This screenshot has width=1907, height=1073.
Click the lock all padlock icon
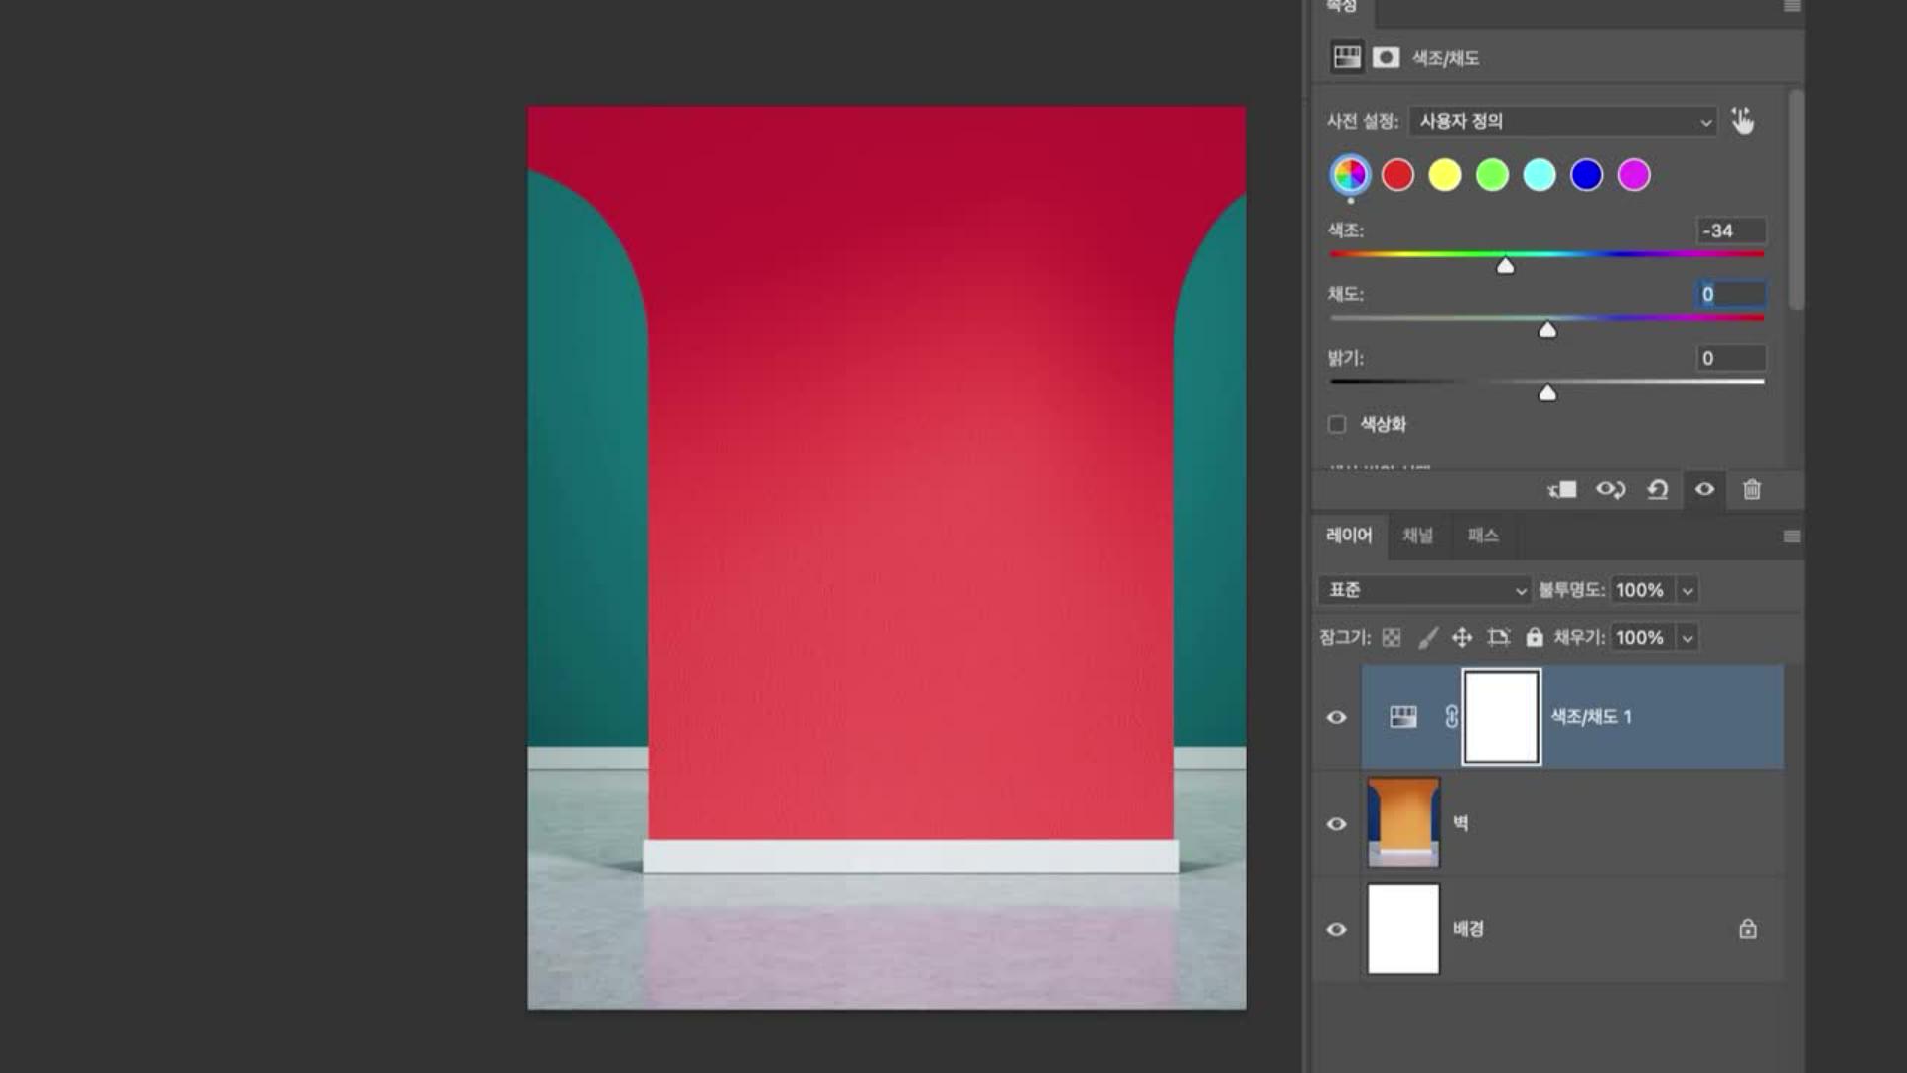click(x=1535, y=638)
